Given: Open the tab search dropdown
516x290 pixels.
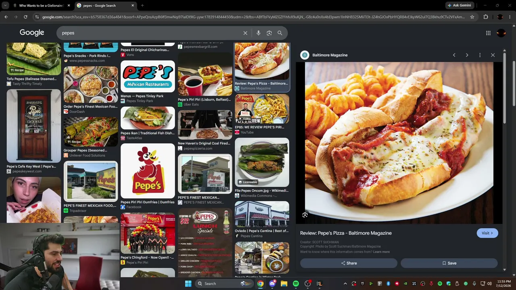Looking at the screenshot, I should pos(5,6).
